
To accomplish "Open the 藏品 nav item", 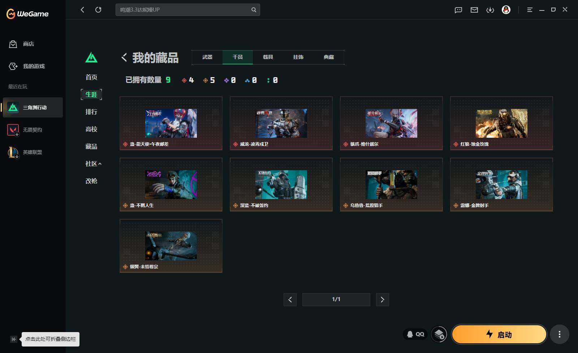I will (x=91, y=146).
